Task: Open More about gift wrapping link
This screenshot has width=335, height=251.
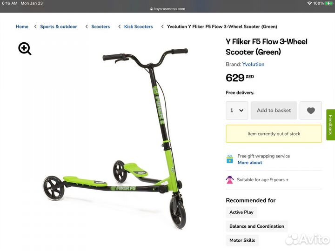Action: 250,162
